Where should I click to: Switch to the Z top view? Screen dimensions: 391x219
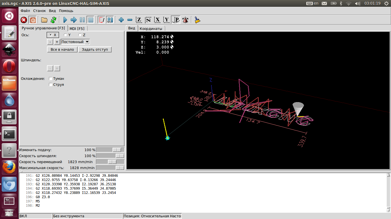point(139,20)
